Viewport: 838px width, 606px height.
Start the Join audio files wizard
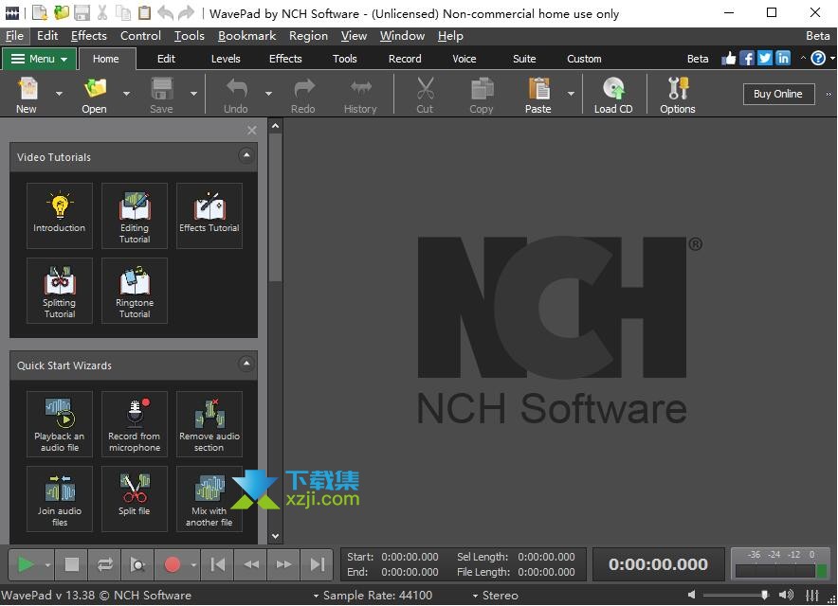click(60, 499)
